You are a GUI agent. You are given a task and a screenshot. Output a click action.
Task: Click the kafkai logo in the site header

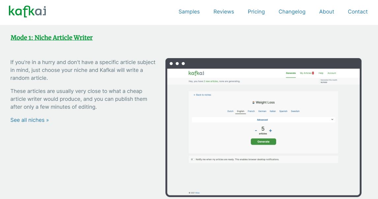27,11
